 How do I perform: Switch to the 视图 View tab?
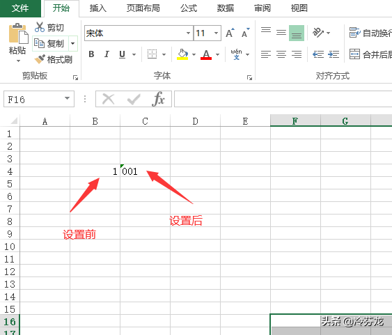[x=299, y=8]
